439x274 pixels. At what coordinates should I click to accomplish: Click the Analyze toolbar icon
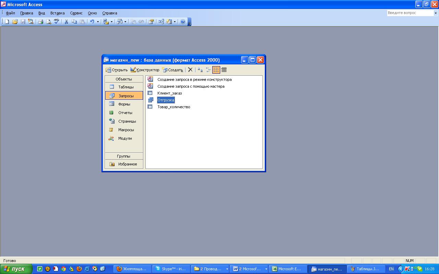coord(119,22)
